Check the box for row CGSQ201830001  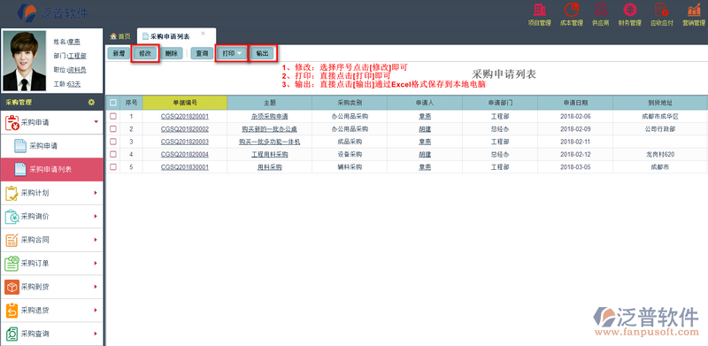point(113,166)
